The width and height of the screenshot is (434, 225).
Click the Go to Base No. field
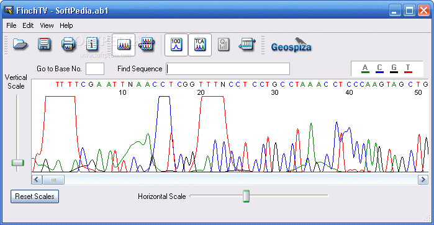click(x=95, y=69)
